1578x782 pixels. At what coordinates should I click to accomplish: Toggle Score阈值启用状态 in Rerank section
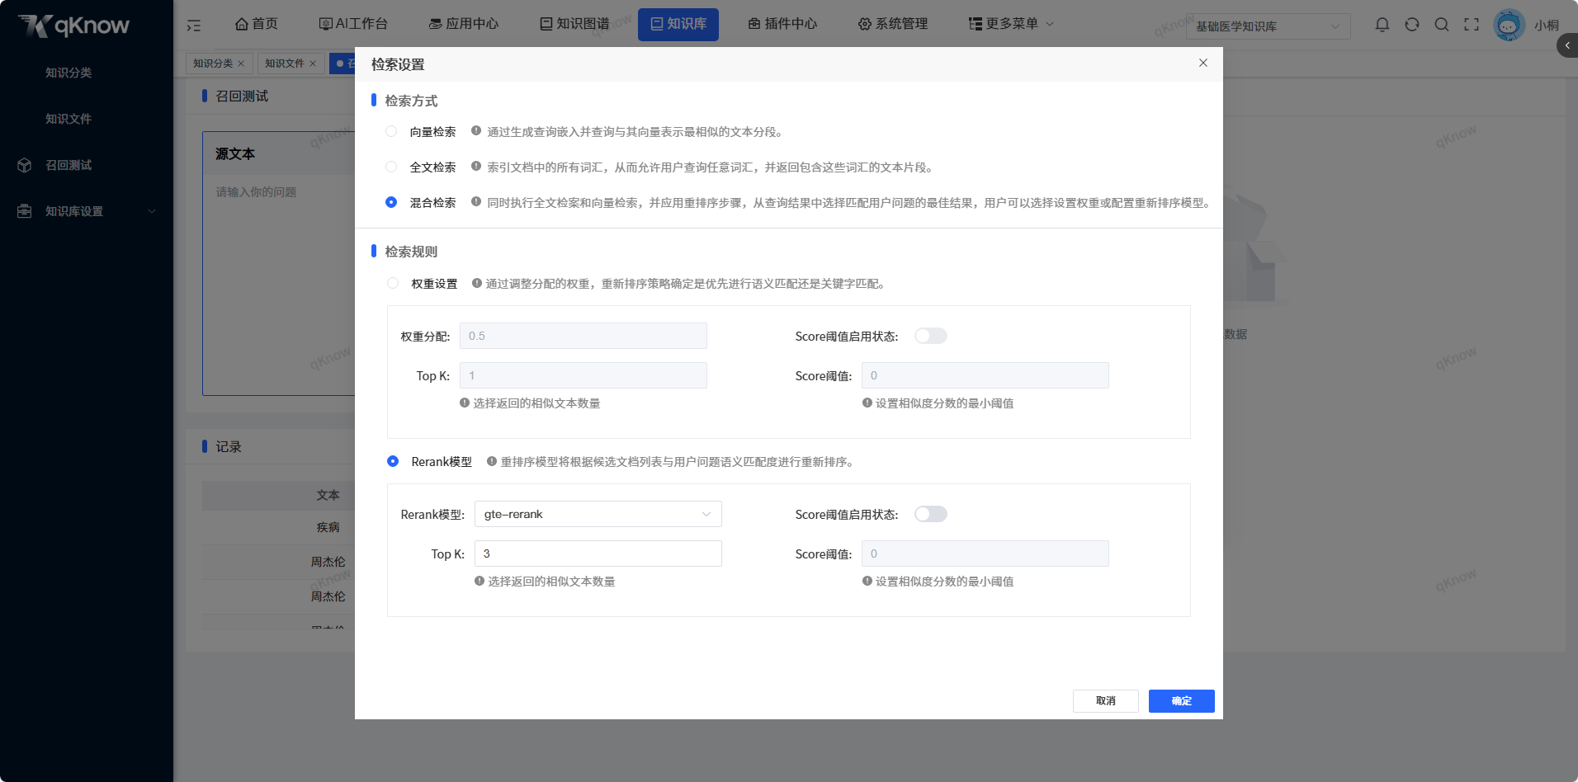[930, 514]
